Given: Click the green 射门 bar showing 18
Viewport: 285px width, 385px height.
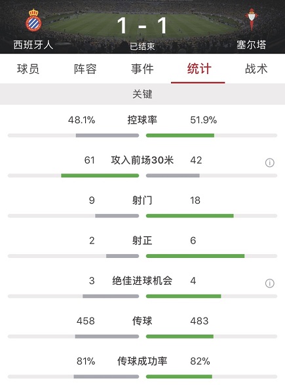Looking at the screenshot, I should [x=190, y=216].
